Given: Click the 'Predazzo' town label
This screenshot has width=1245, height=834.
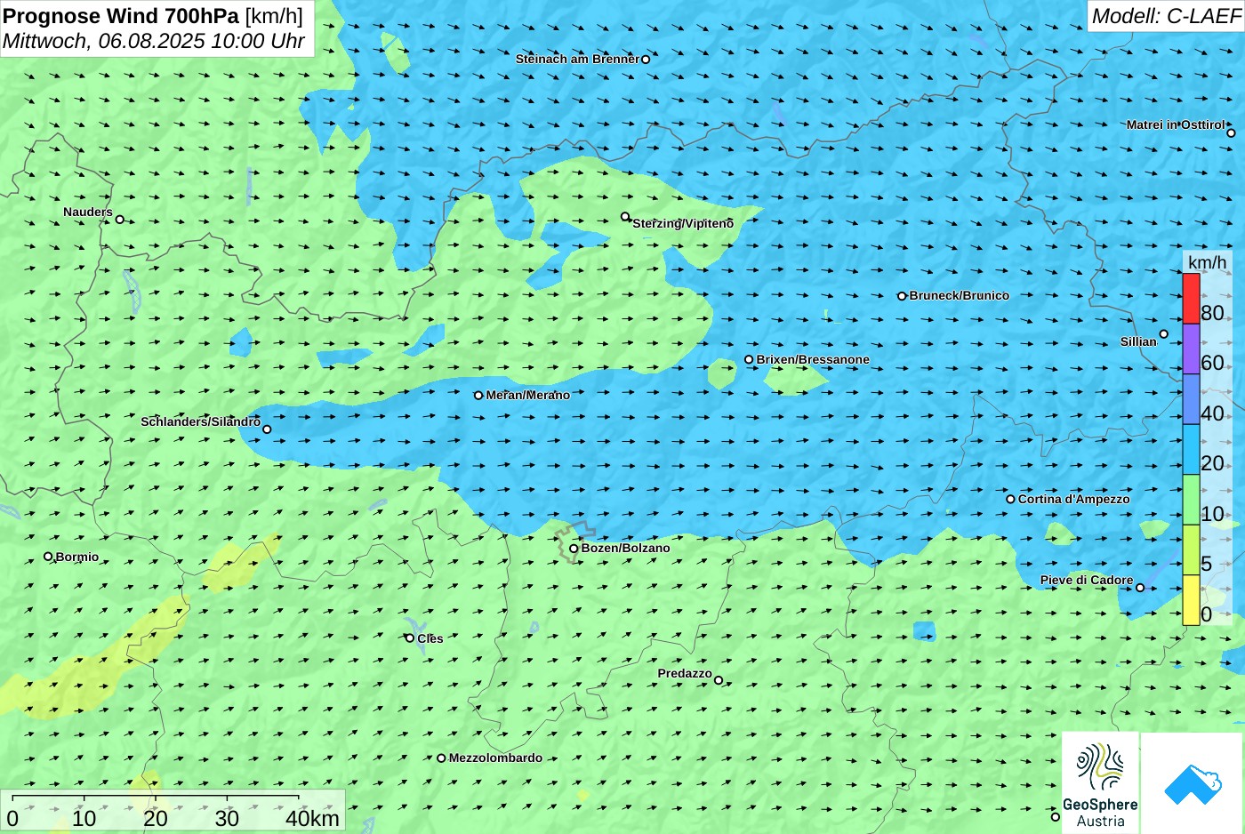Looking at the screenshot, I should click(685, 673).
